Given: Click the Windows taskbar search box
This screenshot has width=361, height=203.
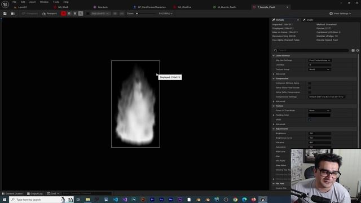Looking at the screenshot, I should [41, 200].
